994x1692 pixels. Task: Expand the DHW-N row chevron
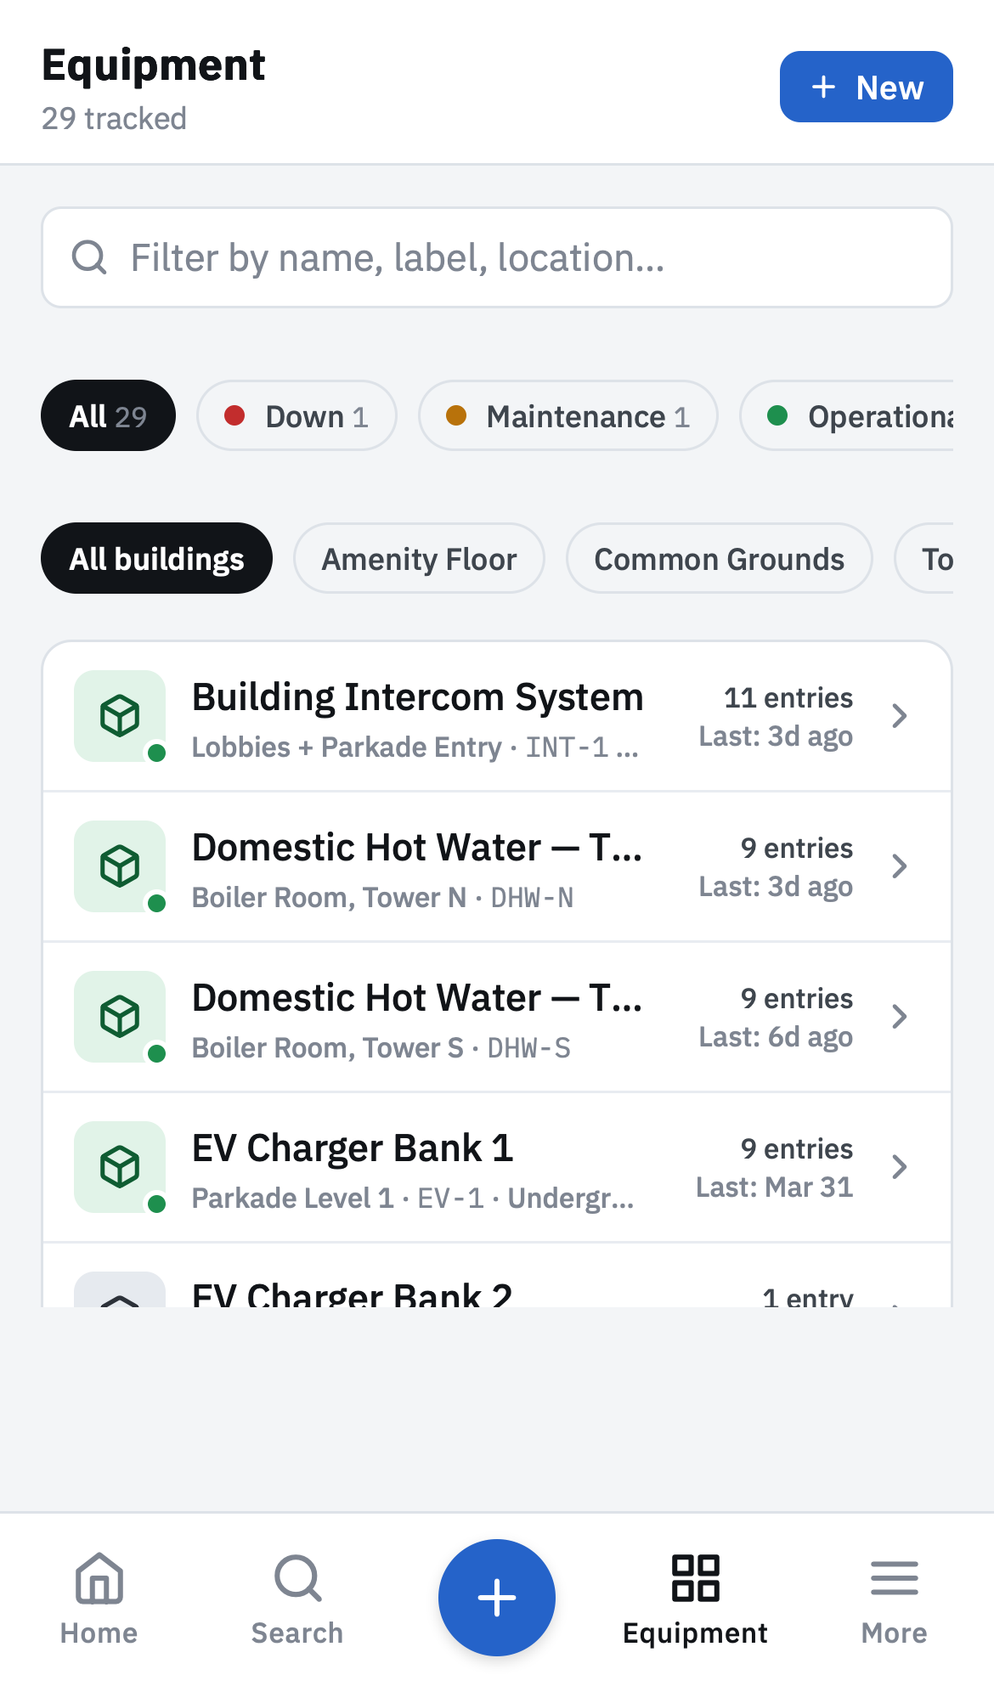coord(900,866)
